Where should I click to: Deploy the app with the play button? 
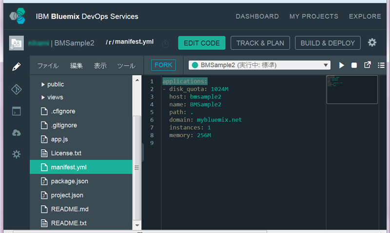[342, 65]
